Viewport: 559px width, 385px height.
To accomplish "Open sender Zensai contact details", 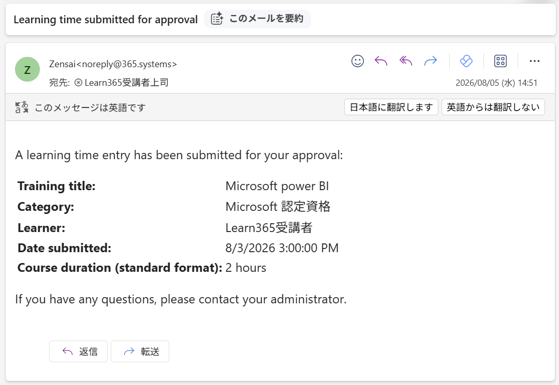I will pos(113,64).
